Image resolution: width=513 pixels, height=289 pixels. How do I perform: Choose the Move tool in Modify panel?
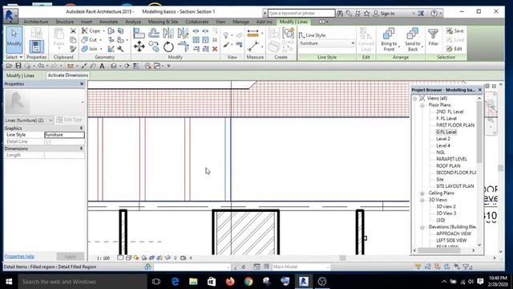coord(139,47)
